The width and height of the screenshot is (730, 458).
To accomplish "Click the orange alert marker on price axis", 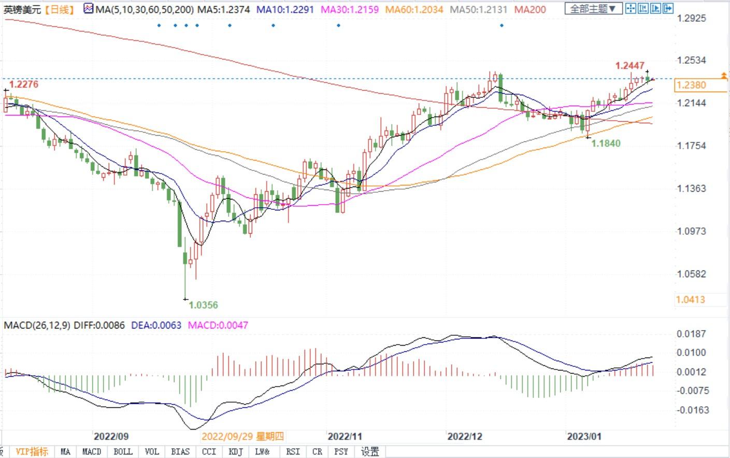I will 724,76.
